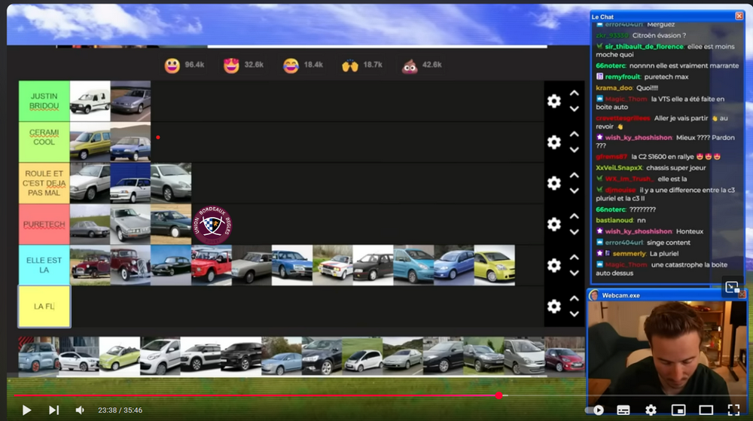Select red Méhari in ELLE EST LA row
Viewport: 753px width, 421px height.
click(x=212, y=265)
